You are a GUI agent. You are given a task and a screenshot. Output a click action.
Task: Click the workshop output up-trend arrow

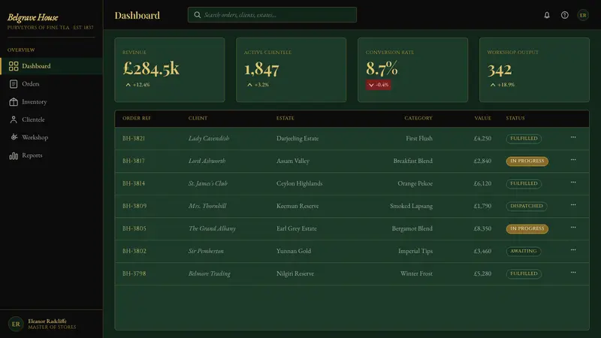(493, 85)
